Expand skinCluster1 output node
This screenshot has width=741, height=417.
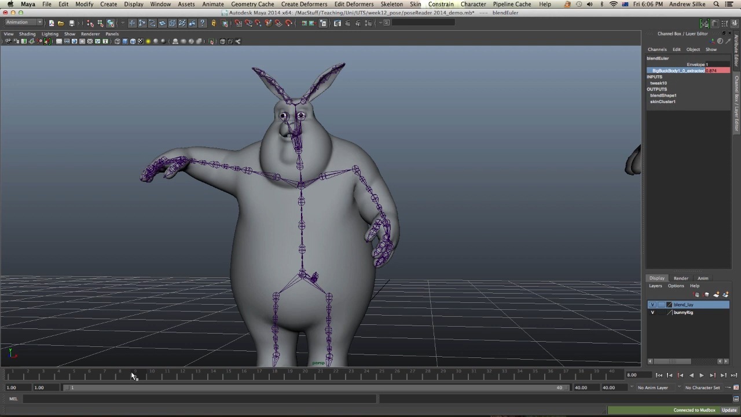click(x=662, y=102)
